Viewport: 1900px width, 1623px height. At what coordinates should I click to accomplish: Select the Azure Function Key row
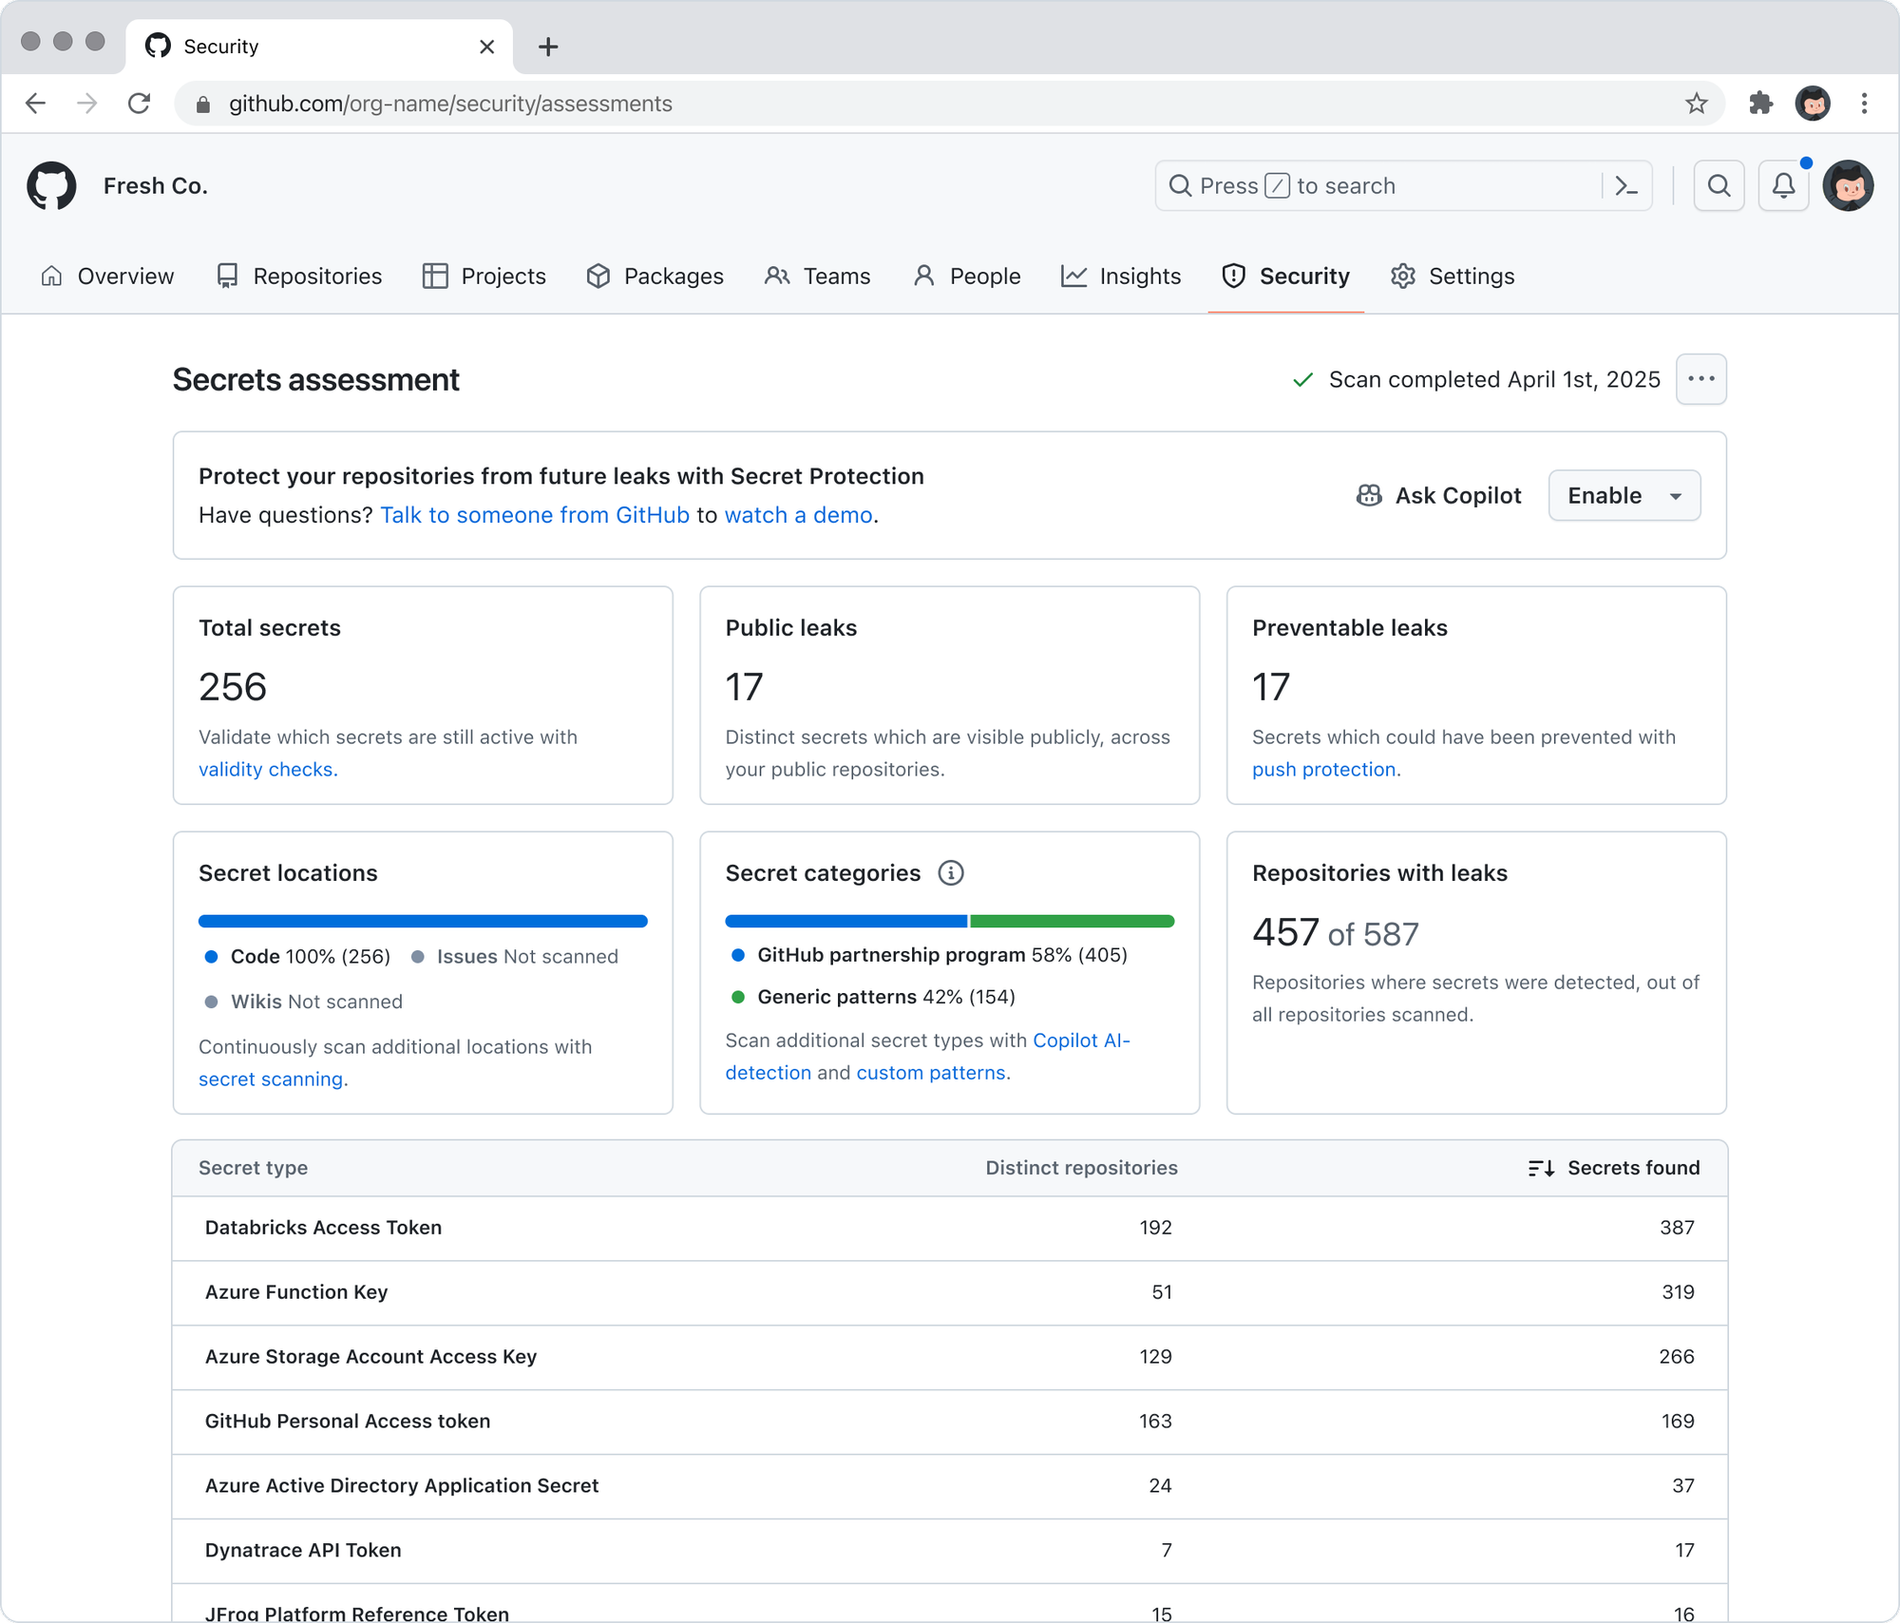click(950, 1292)
